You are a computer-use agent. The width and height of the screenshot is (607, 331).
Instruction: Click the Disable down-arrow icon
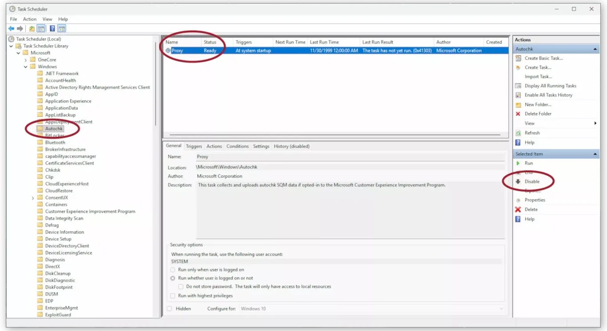tap(518, 181)
